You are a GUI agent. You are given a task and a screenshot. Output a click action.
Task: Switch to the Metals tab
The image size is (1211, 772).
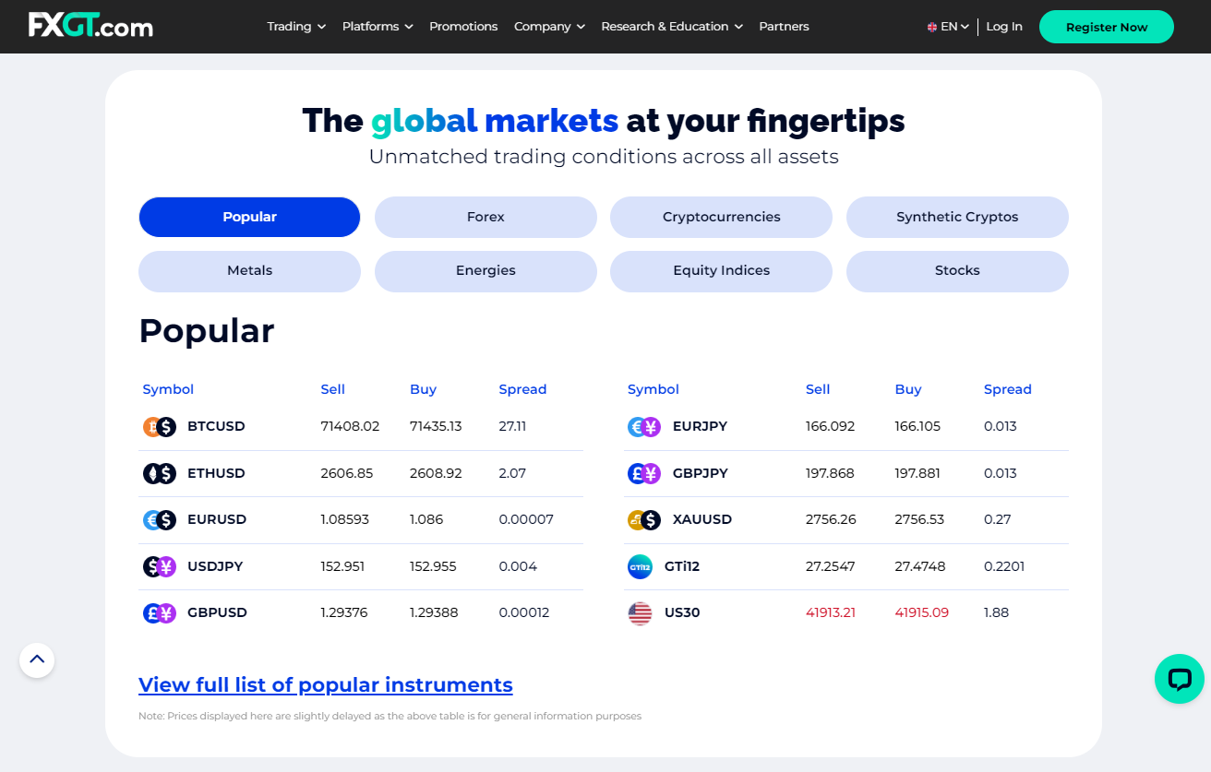point(249,270)
